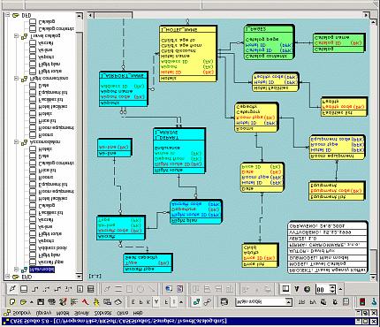Screen dimensions: 380x327
Task: Click the blue flask icon
Action: pos(374,302)
